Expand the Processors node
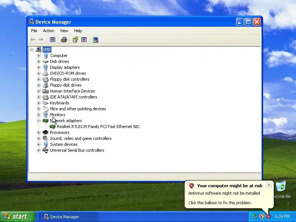This screenshot has width=296, height=222. pyautogui.click(x=39, y=132)
